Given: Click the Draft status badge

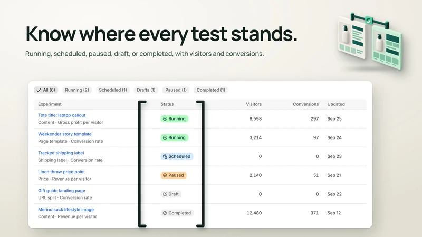Looking at the screenshot, I should (171, 194).
